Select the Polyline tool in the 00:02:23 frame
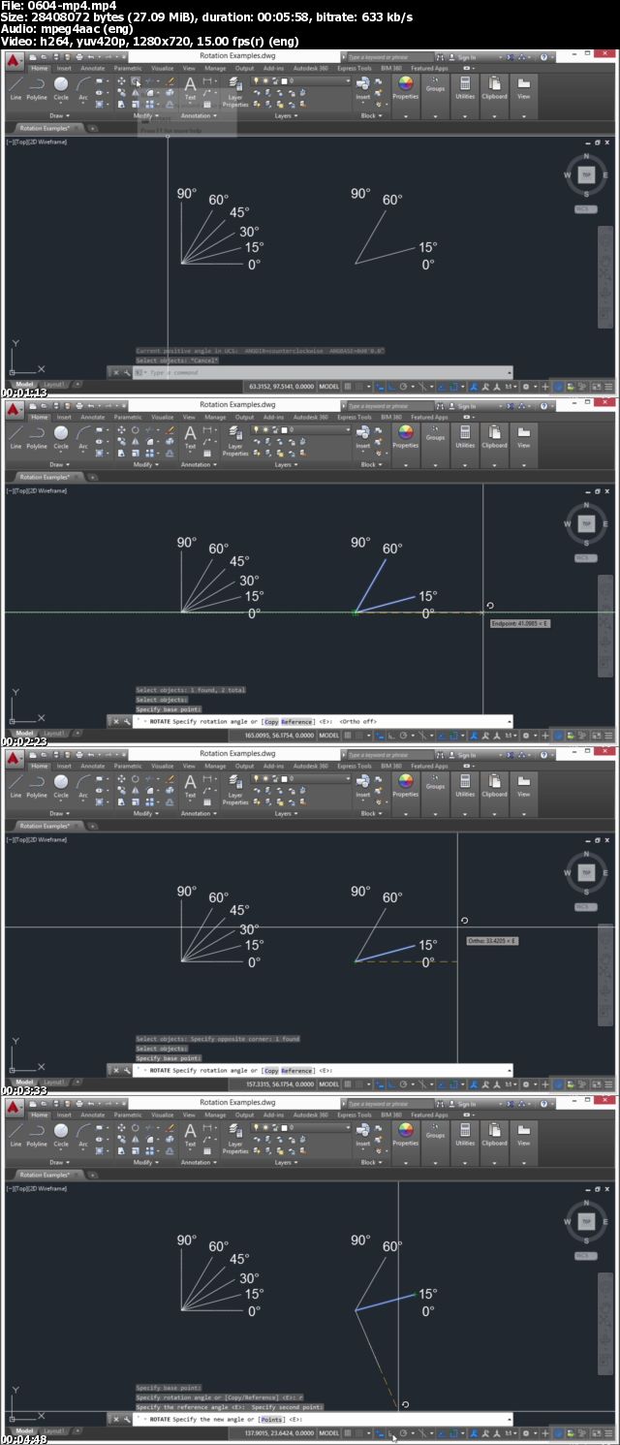The width and height of the screenshot is (620, 1445). (x=37, y=436)
